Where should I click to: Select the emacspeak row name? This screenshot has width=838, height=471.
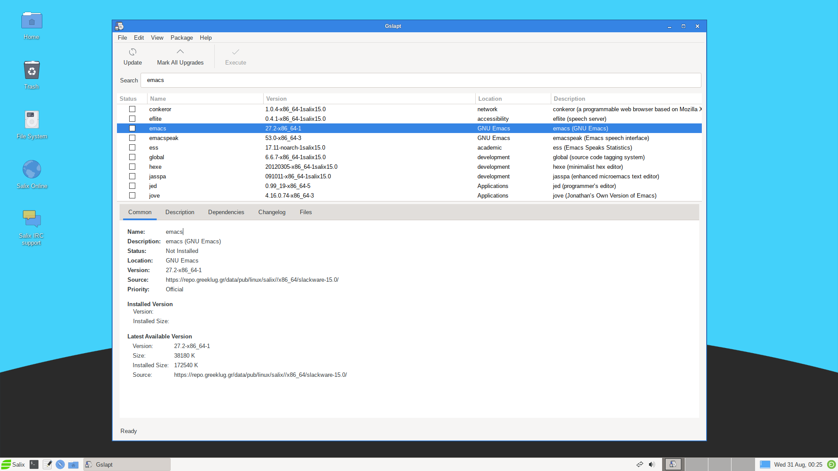(x=164, y=138)
